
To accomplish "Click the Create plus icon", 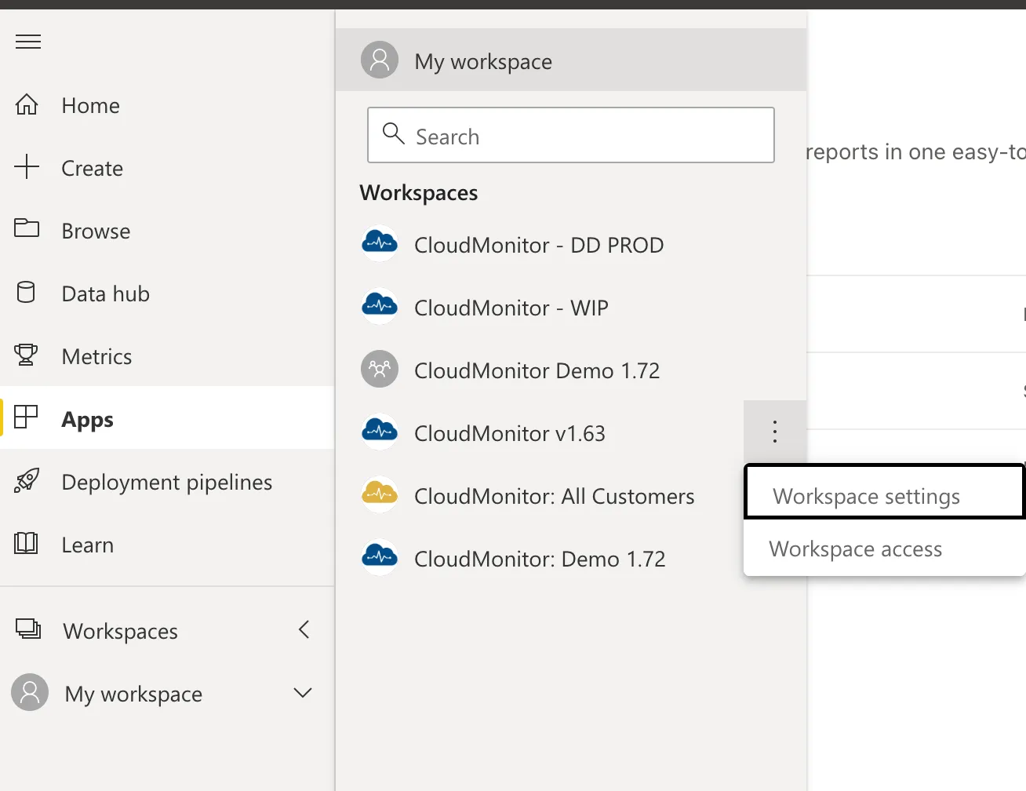I will (27, 167).
